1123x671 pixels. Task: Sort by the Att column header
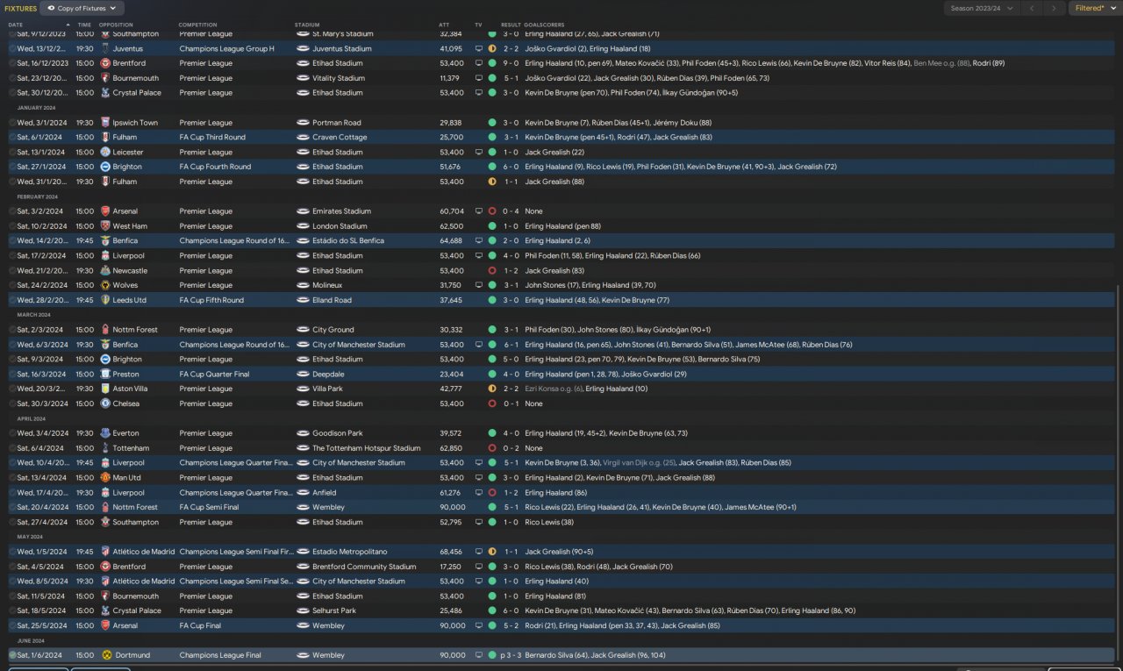tap(444, 25)
